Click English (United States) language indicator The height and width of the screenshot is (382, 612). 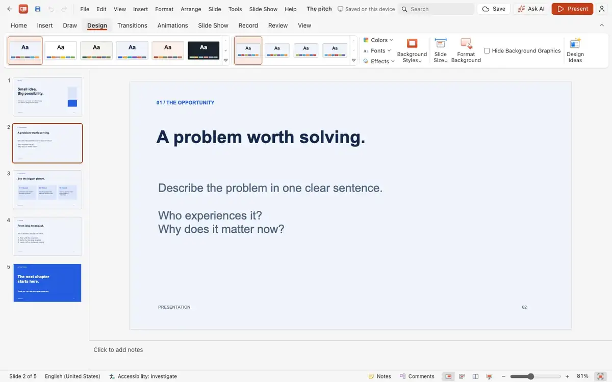coord(72,376)
